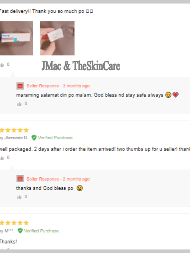This screenshot has height=253, width=190.
Task: Like the 'thanks and God bless po' response
Action: coord(19,197)
